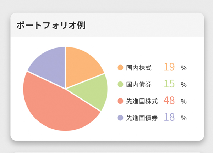213x153 pixels.
Task: Click the center of the pie chart
Action: tap(65, 89)
